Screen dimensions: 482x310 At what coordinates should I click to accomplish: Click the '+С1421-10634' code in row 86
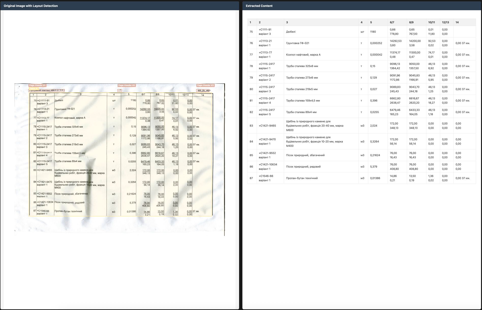click(x=268, y=164)
